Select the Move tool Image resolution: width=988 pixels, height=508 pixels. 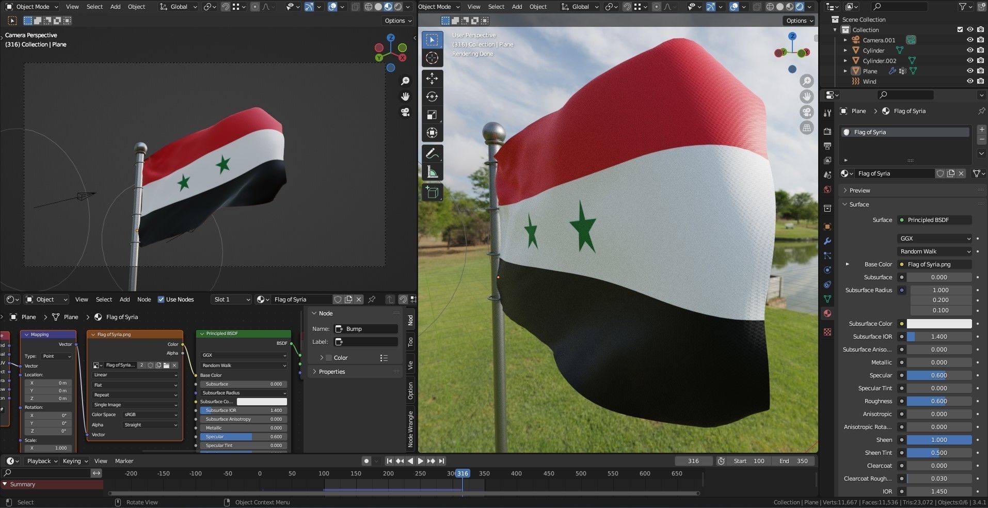pos(432,78)
